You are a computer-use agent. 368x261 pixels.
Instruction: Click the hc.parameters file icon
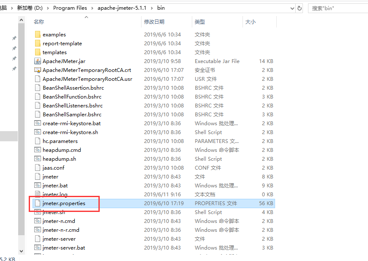coord(38,141)
